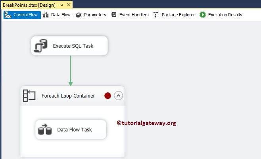This screenshot has height=159, width=261.
Task: Close the BreakPoints.dtsx design tab
Action: 69,5
